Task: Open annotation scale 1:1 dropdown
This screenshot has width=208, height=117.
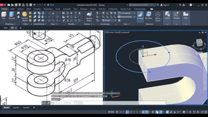Action: coord(179,112)
